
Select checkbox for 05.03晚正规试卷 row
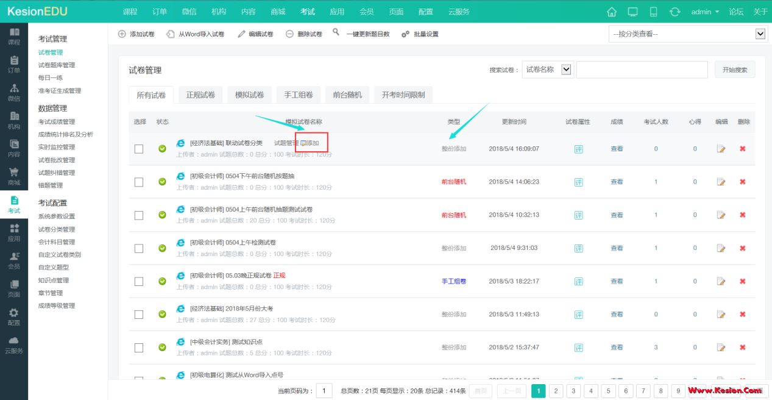(139, 282)
